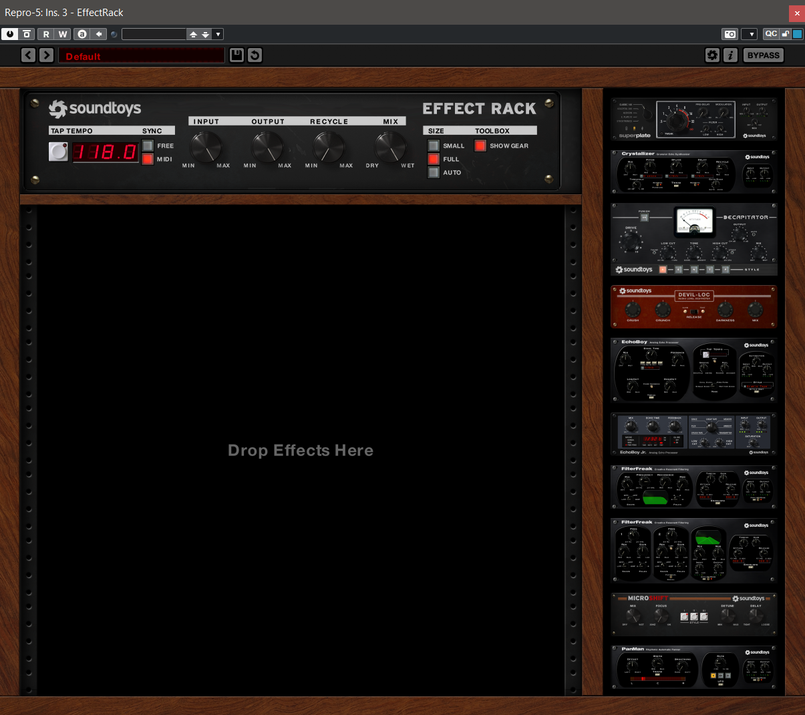Go to next Soundtoys preset

point(46,55)
